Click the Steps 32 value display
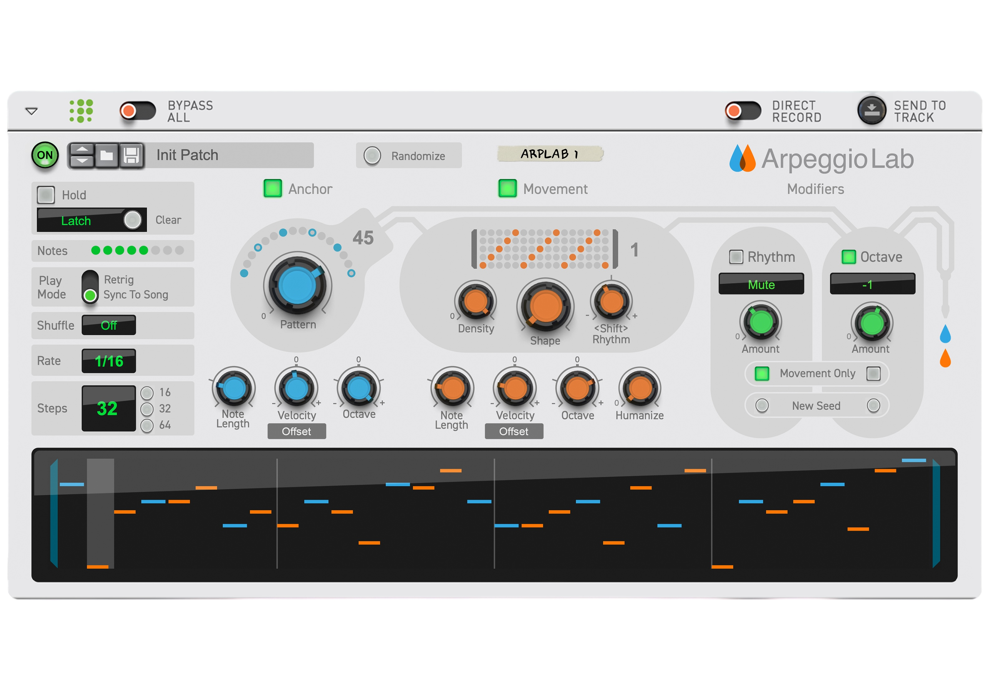 (109, 408)
